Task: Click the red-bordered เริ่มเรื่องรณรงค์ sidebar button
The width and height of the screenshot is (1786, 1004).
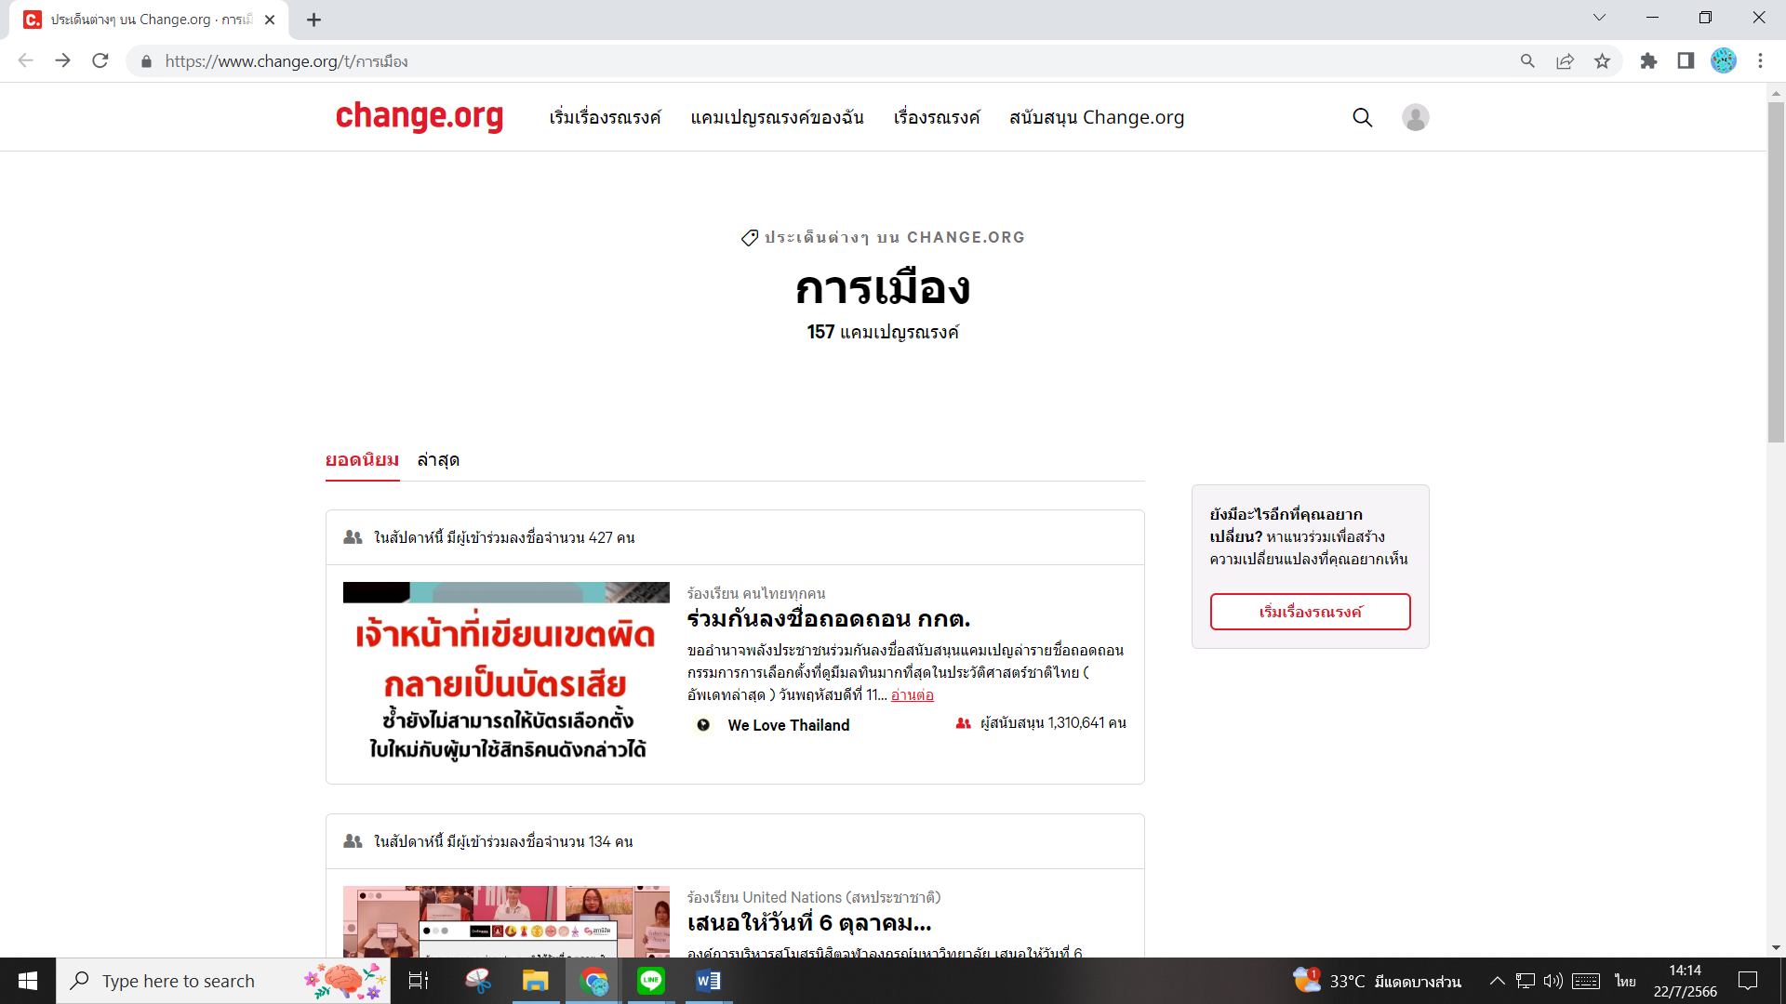Action: tap(1310, 612)
